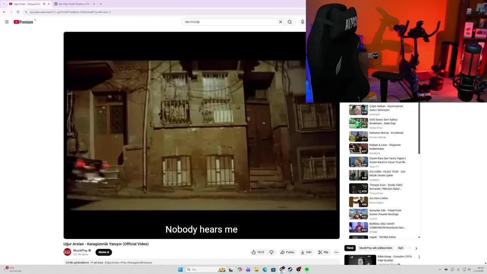Image resolution: width=487 pixels, height=274 pixels.
Task: Open the MuzikPlay channel avatar
Action: 67,252
